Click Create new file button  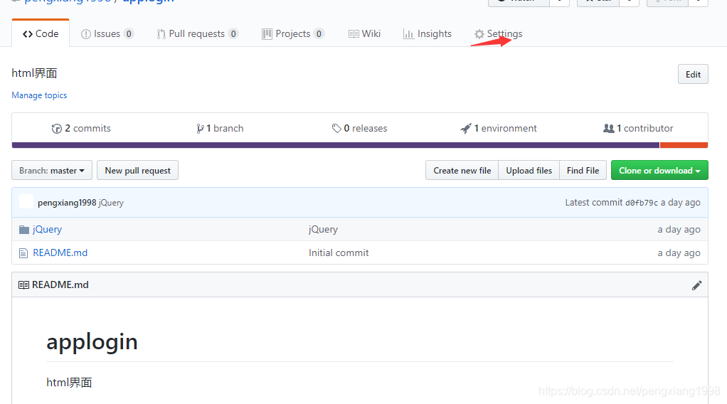462,170
